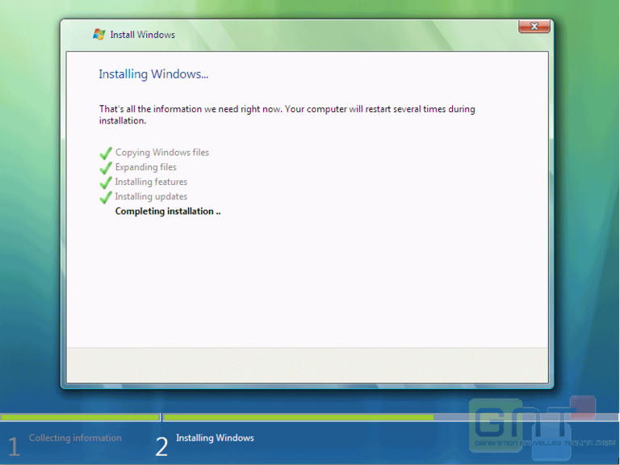620x465 pixels.
Task: Close the Install Windows dialog
Action: tap(534, 27)
